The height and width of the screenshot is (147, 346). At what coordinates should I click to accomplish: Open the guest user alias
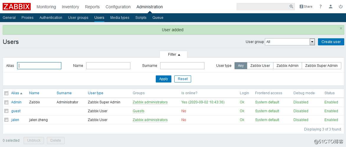(x=16, y=111)
